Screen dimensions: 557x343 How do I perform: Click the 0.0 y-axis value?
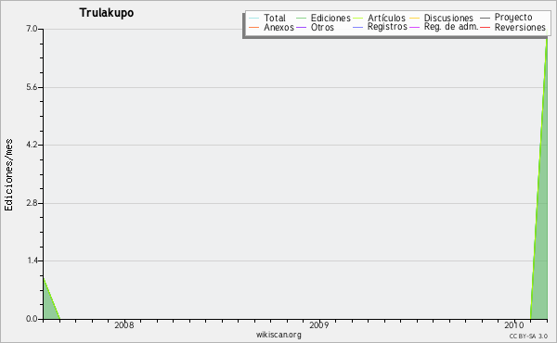32,319
